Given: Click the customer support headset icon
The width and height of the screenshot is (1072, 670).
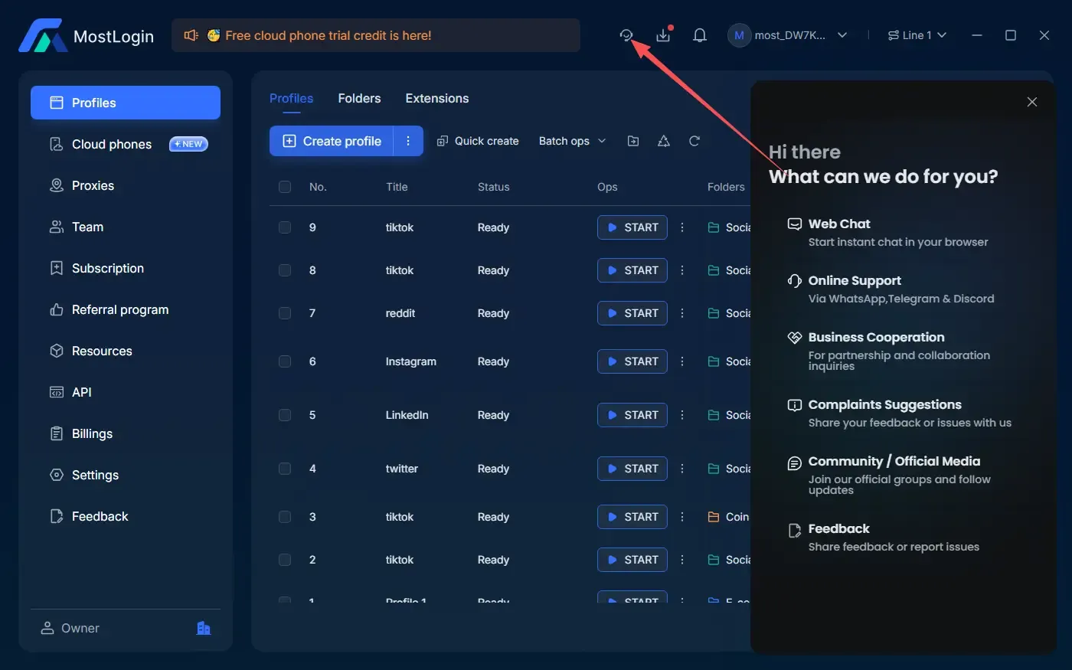Looking at the screenshot, I should (626, 35).
